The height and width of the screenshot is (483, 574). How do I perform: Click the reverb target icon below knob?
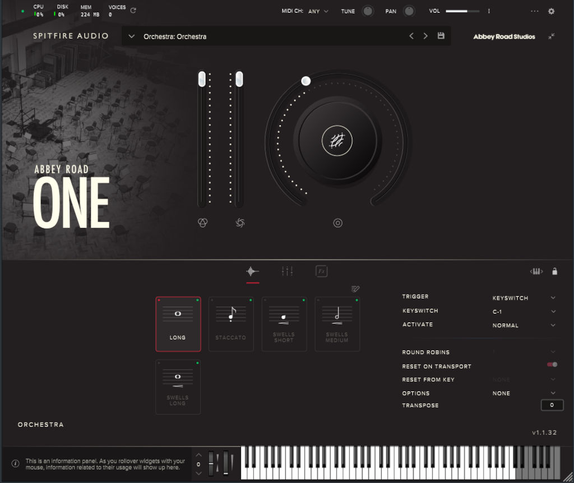pyautogui.click(x=337, y=223)
